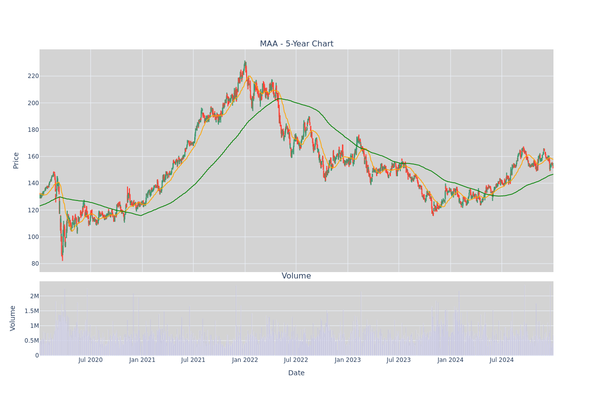
Task: Click the 'Date' x-axis label
Action: 296,373
